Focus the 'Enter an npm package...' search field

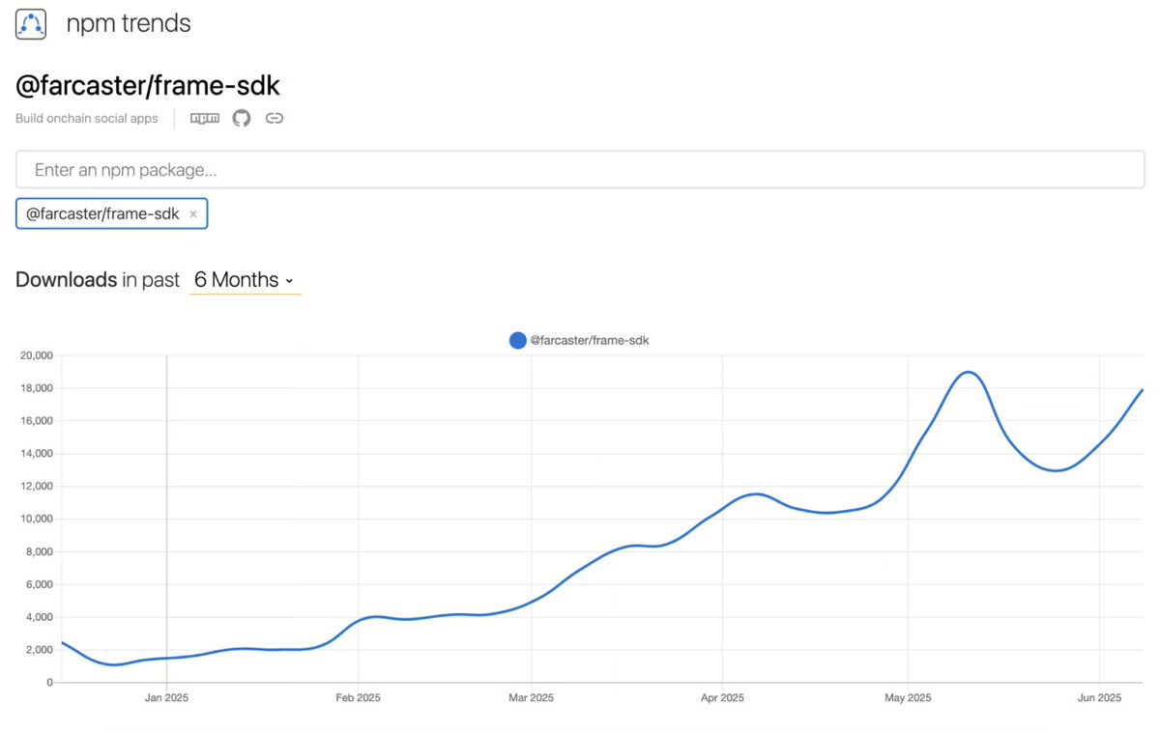point(580,169)
